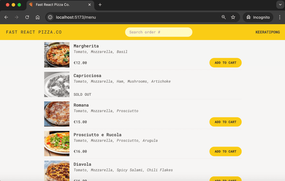Viewport: 285px width, 181px height.
Task: Open the browser home page icon
Action: (37, 17)
